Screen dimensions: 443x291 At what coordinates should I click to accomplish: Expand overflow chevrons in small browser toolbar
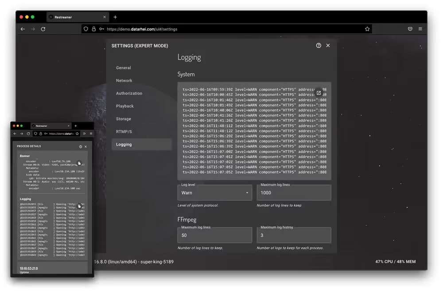coord(84,134)
